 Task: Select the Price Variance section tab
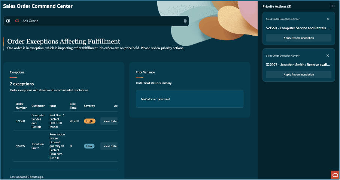click(x=145, y=72)
